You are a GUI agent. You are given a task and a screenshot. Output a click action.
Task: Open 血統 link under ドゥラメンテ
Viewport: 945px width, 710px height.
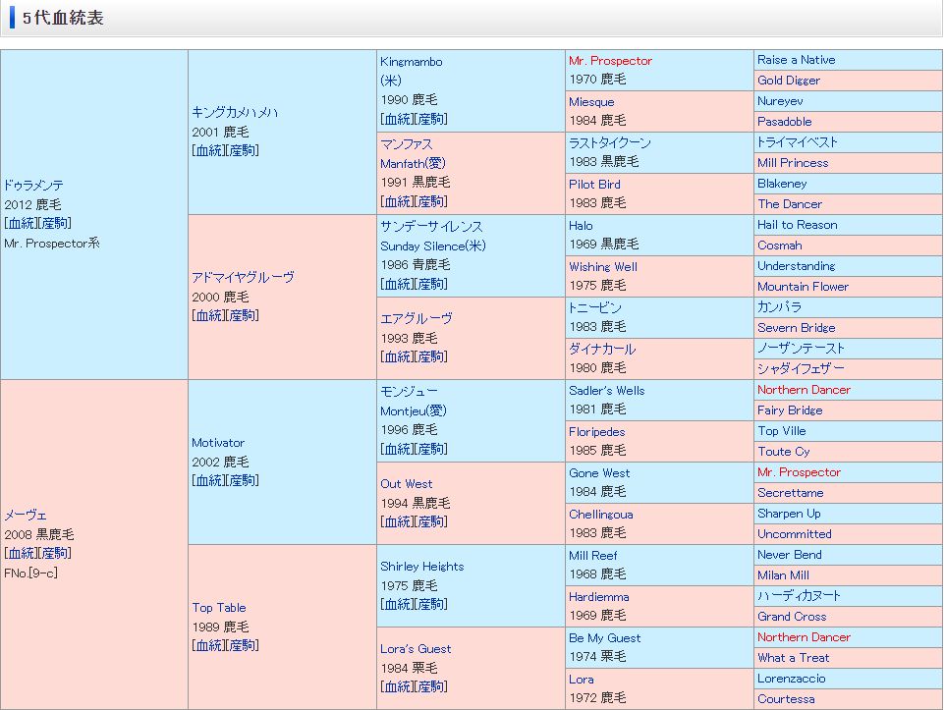point(20,224)
